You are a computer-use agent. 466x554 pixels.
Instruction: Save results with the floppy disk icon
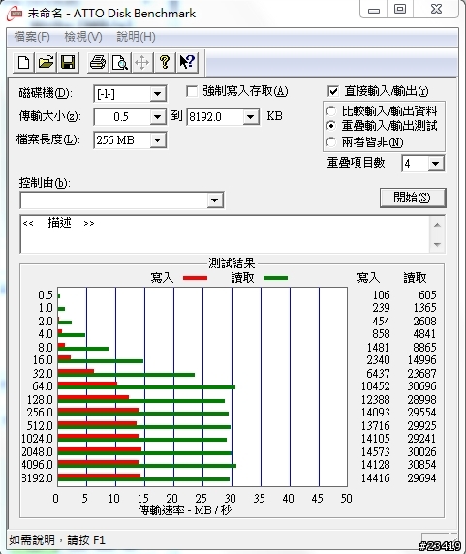[68, 63]
